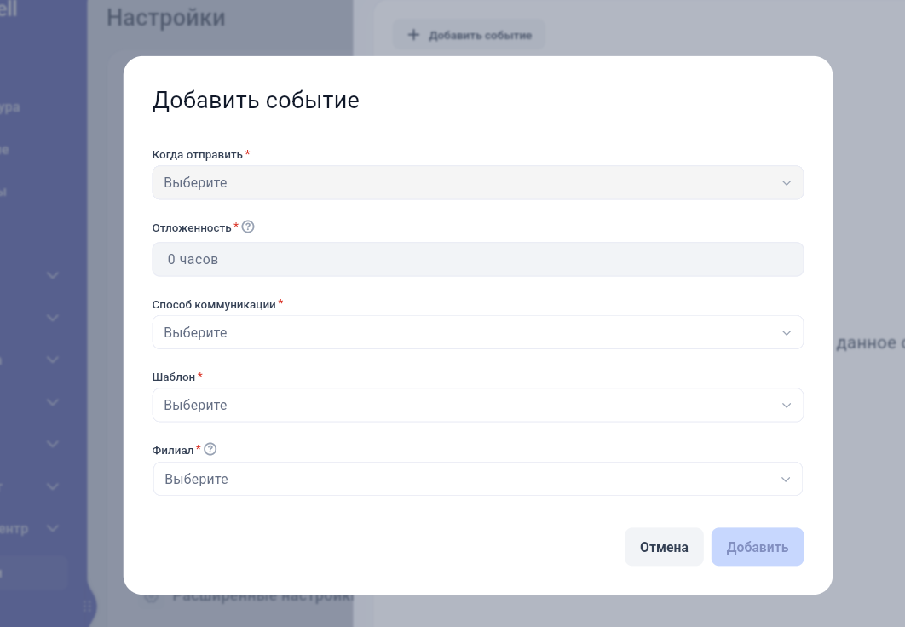Open the "Филиал" dropdown
The width and height of the screenshot is (905, 627).
pos(477,479)
